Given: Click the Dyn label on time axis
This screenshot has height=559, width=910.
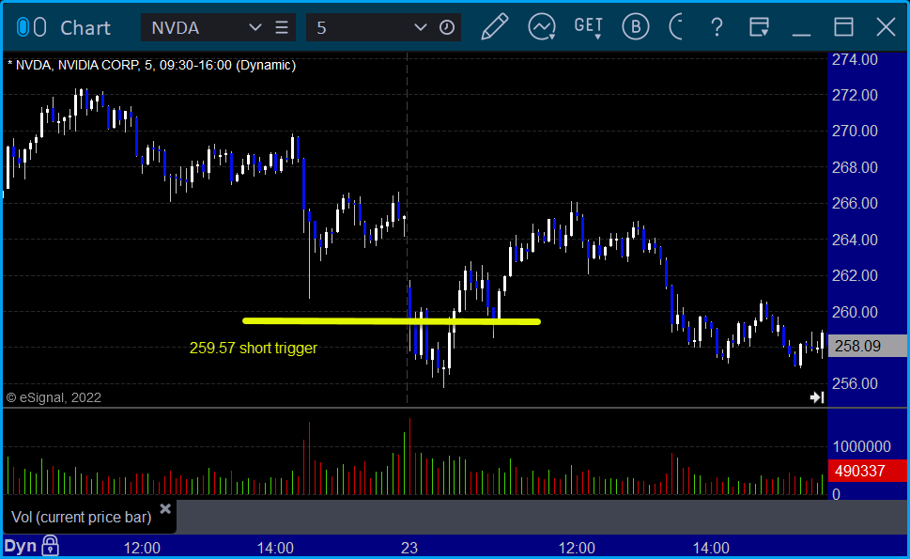Looking at the screenshot, I should pos(21,546).
